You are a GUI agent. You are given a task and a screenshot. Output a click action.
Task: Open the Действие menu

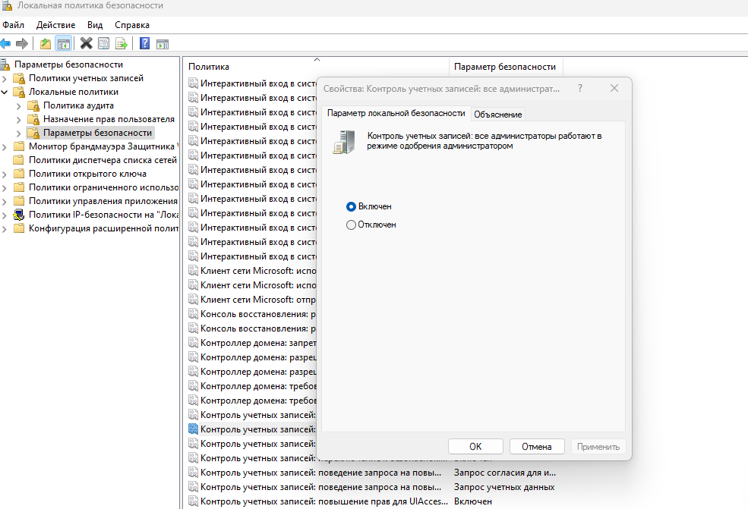[55, 25]
